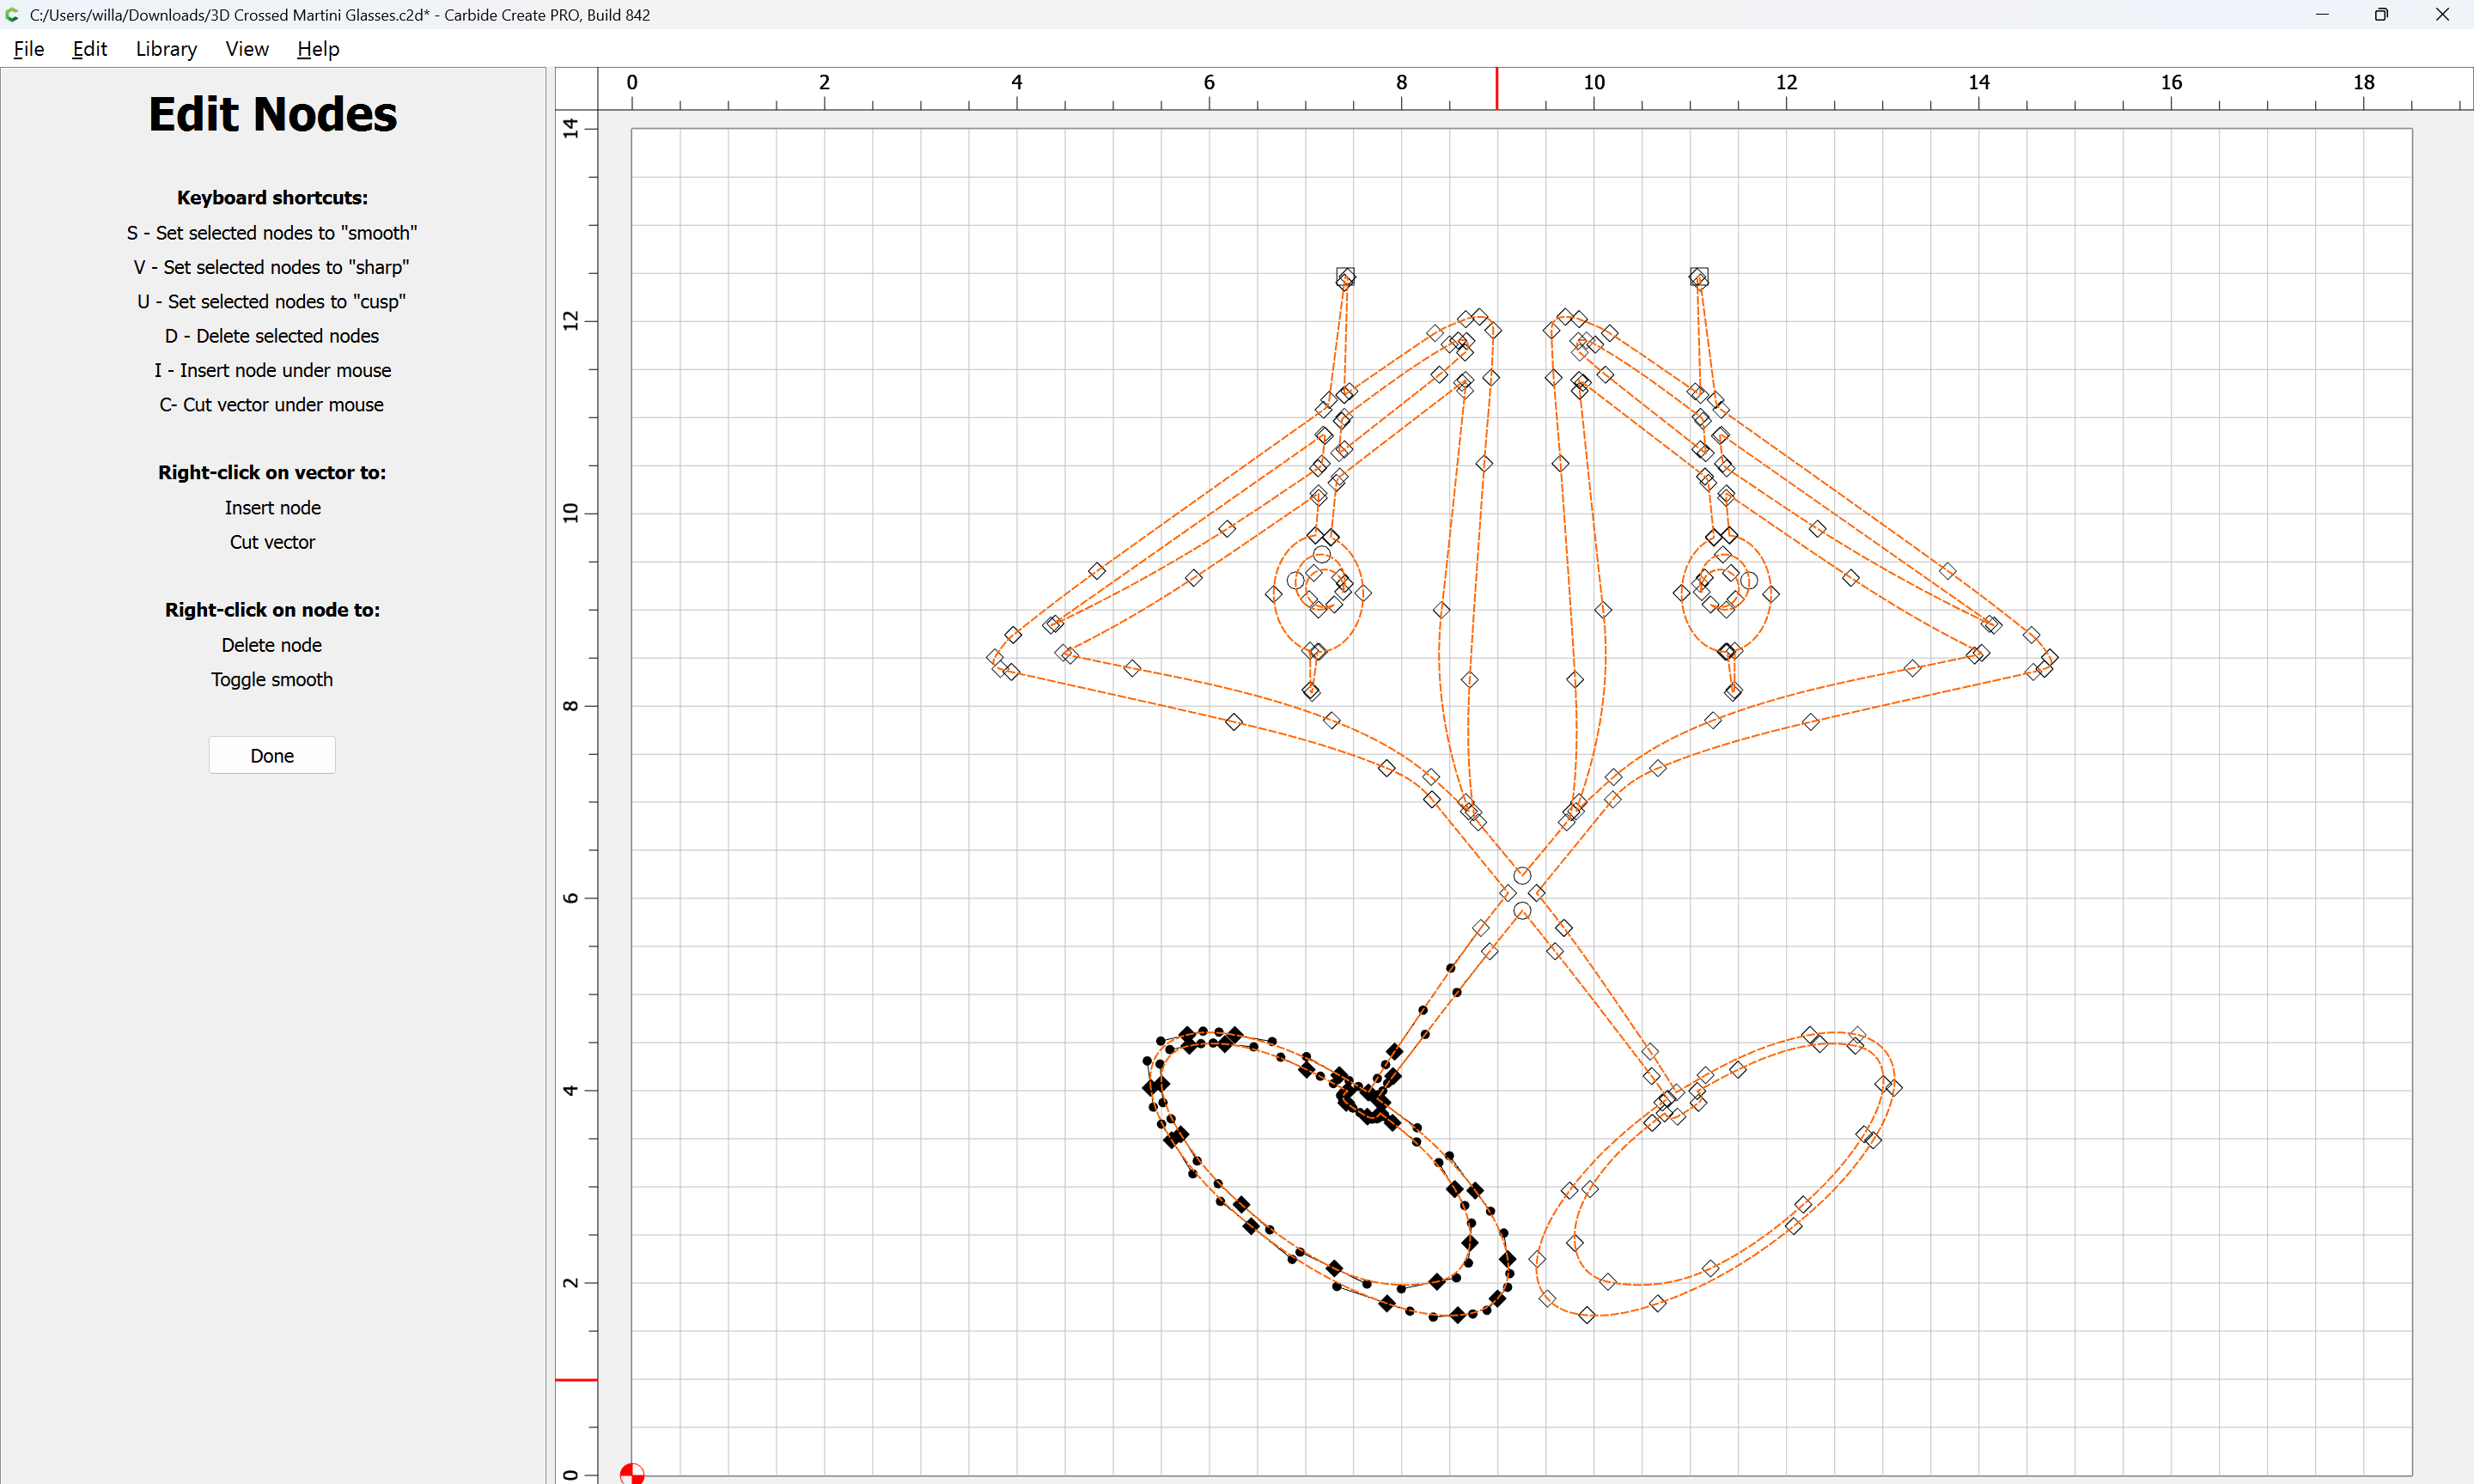Select circle node on right olive's right side
Viewport: 2474px width, 1484px height.
[1749, 580]
